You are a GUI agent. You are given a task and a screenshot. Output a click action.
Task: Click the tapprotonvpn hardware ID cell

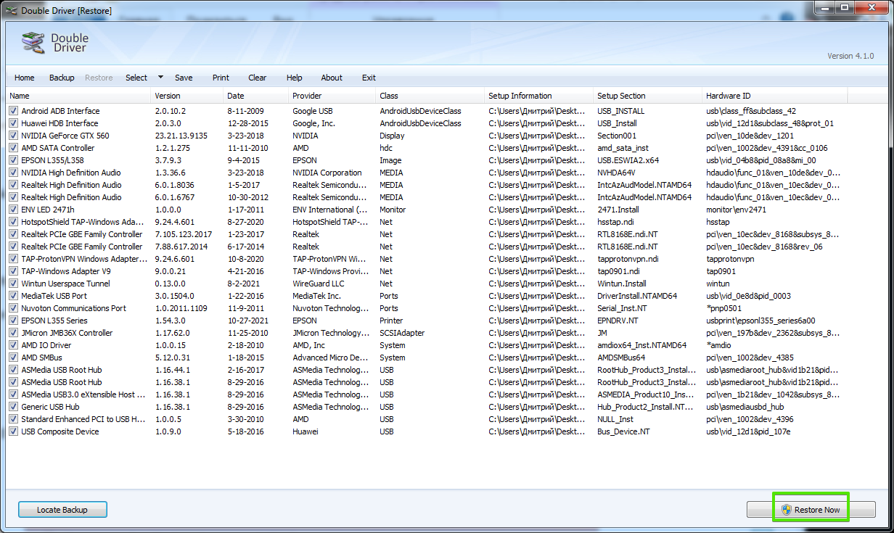(730, 259)
